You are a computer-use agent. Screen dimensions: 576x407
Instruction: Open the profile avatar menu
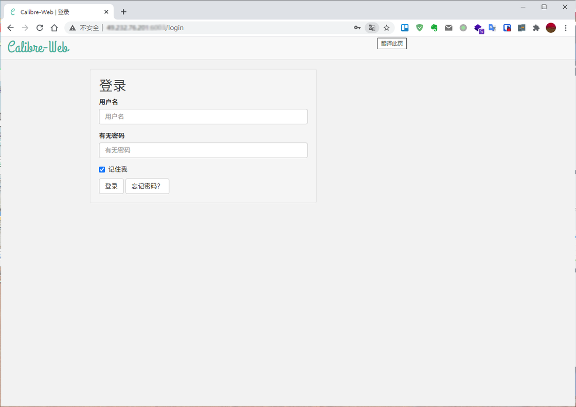(551, 28)
